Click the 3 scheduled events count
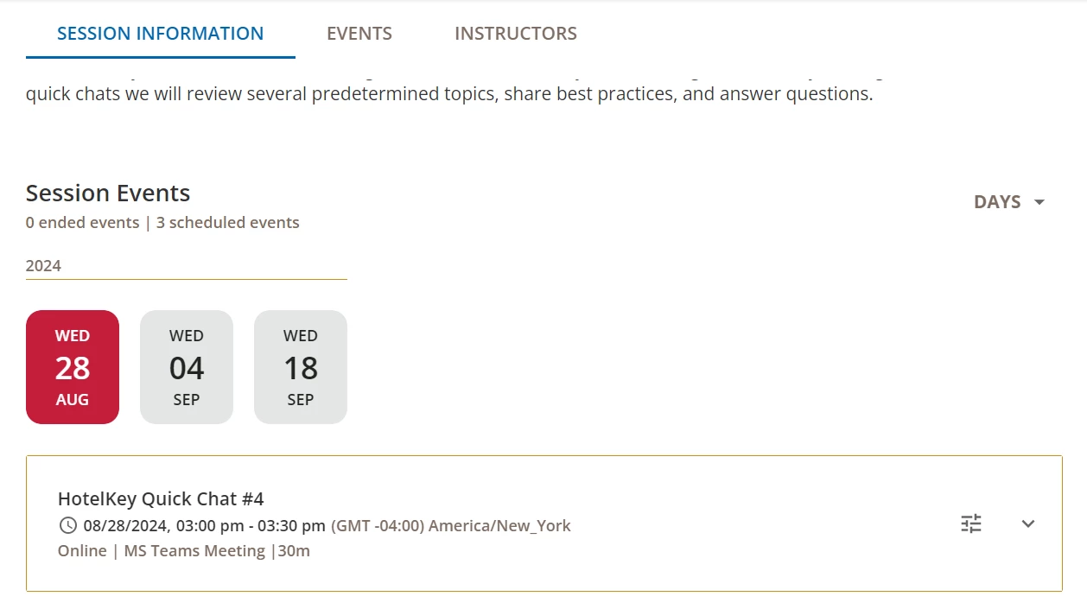This screenshot has width=1087, height=609. tap(228, 223)
